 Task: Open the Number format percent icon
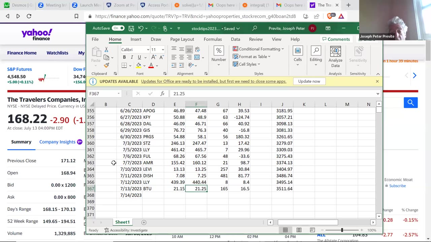tap(219, 51)
